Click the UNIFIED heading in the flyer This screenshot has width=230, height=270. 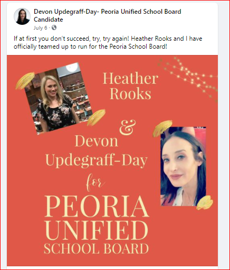coord(96,230)
